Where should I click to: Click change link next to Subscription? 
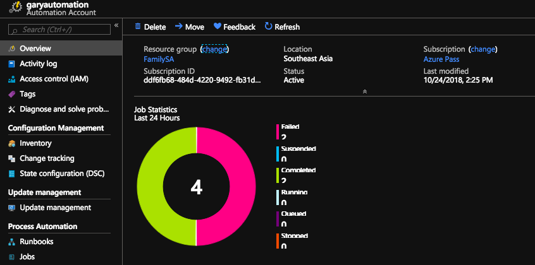coord(483,49)
